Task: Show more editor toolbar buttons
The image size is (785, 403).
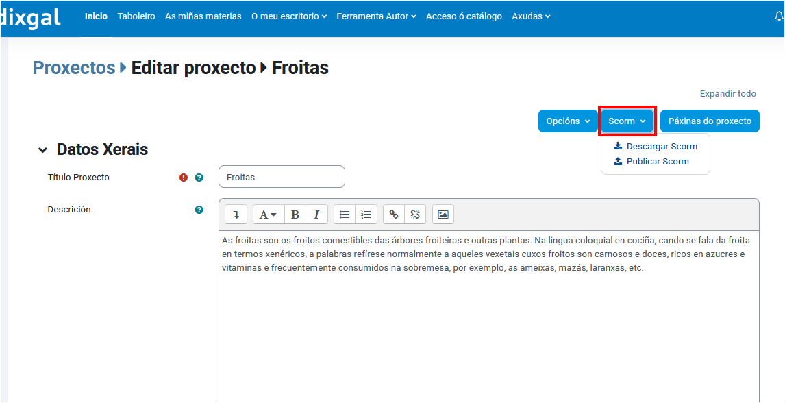Action: click(236, 215)
